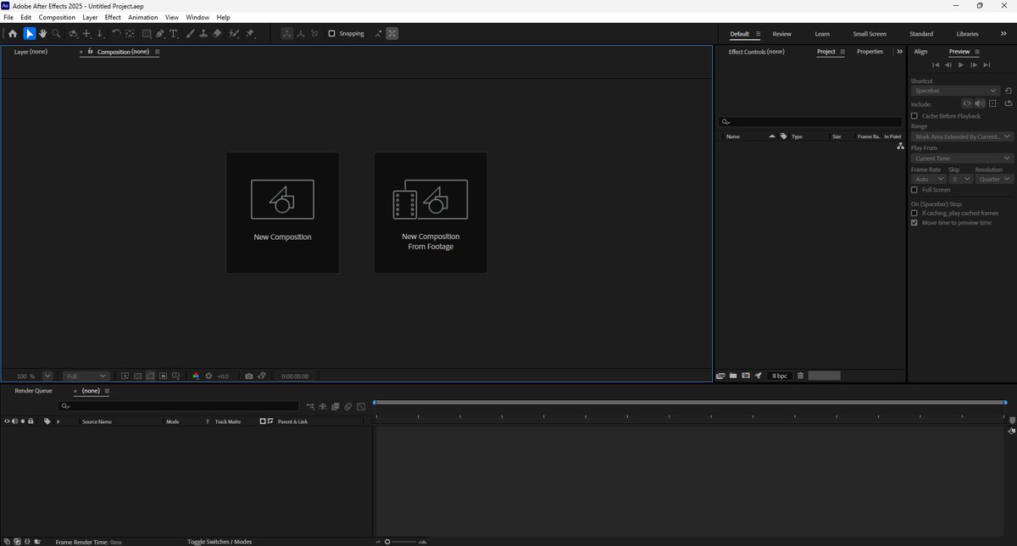Click Toggle Switches / Modes
The image size is (1017, 546).
pos(220,542)
